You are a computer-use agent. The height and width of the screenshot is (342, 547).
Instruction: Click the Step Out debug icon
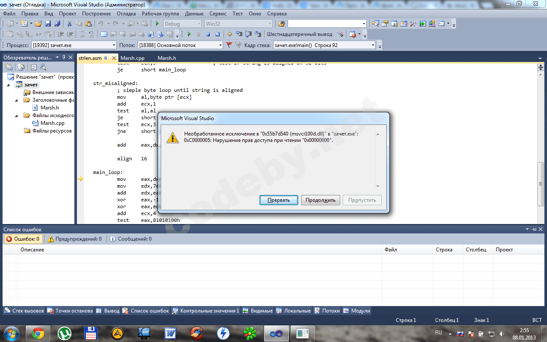tap(258, 34)
